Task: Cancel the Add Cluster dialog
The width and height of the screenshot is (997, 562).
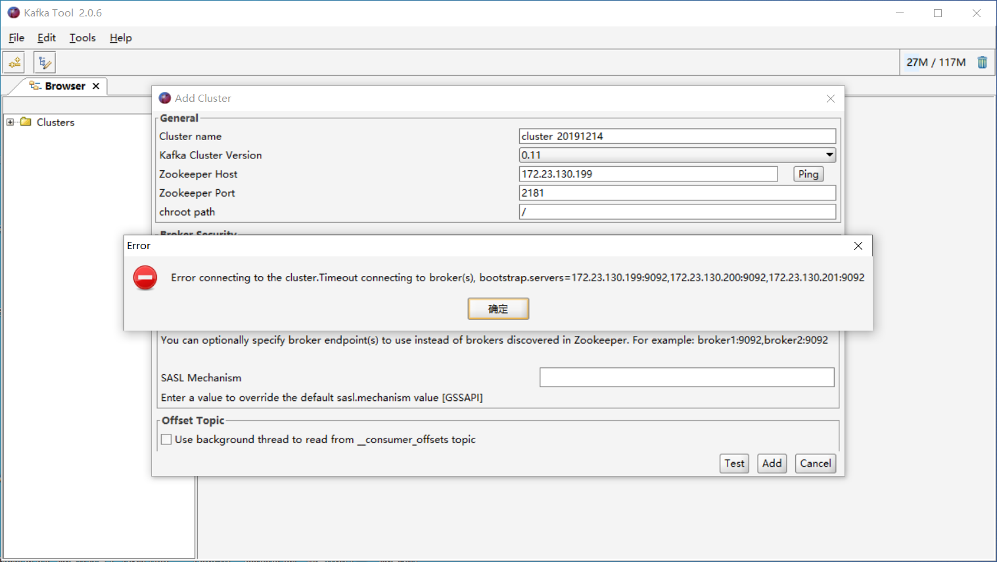Action: (816, 463)
